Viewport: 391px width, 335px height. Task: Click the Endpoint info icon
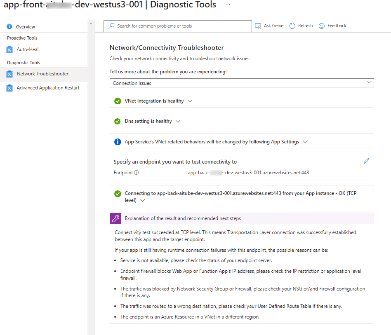click(x=137, y=173)
